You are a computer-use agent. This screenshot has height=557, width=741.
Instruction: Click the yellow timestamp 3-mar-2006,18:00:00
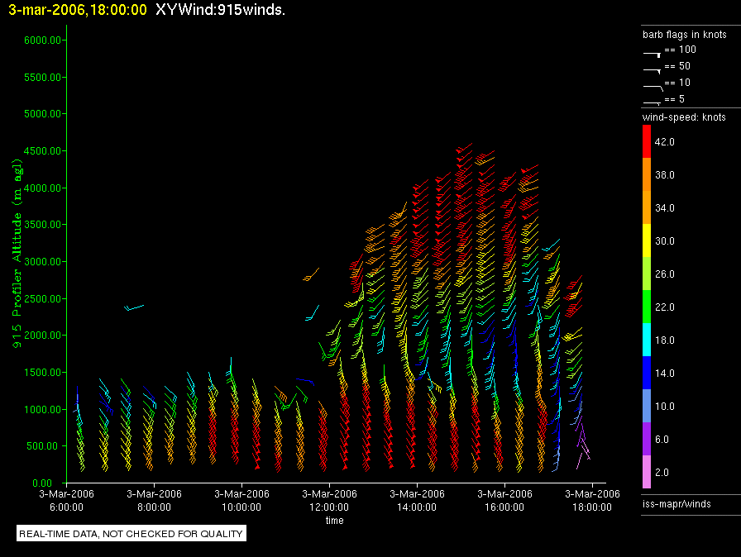click(78, 10)
